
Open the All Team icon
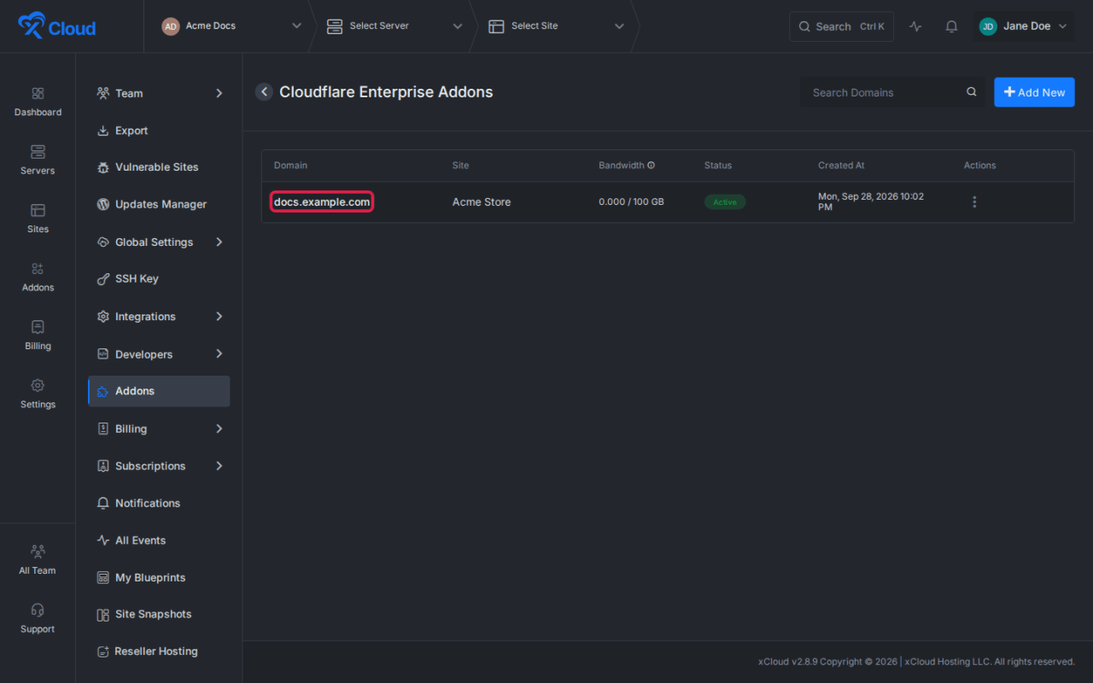coord(38,552)
